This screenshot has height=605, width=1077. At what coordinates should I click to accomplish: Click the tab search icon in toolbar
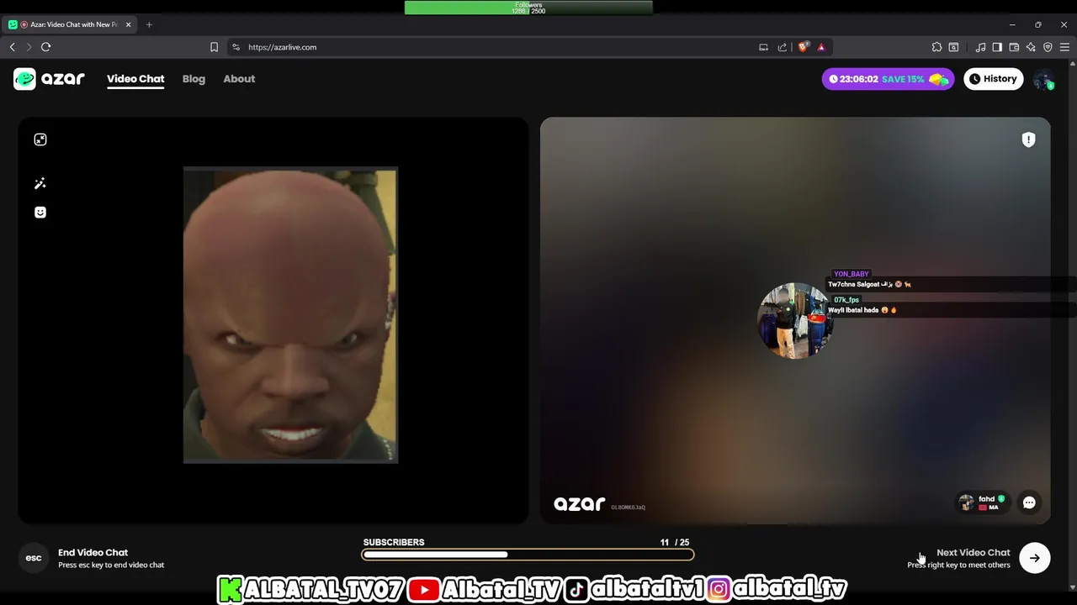(953, 47)
